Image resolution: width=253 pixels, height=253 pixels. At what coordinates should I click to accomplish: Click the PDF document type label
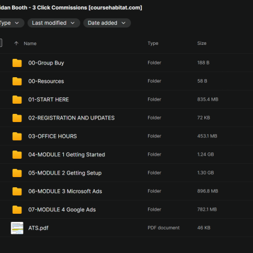tap(164, 228)
